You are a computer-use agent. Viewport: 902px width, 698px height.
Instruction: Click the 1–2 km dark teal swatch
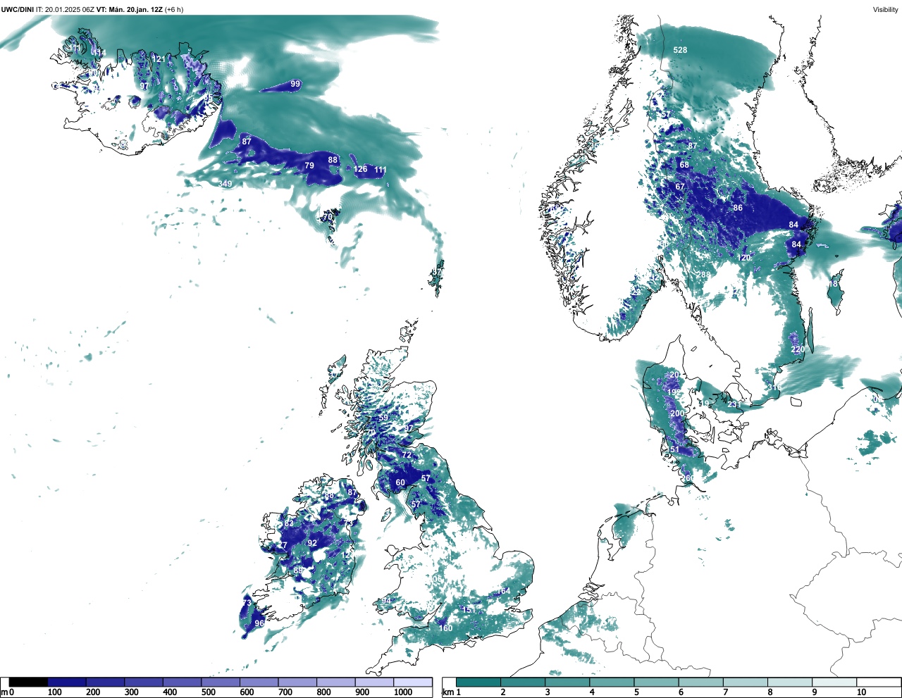coord(478,683)
